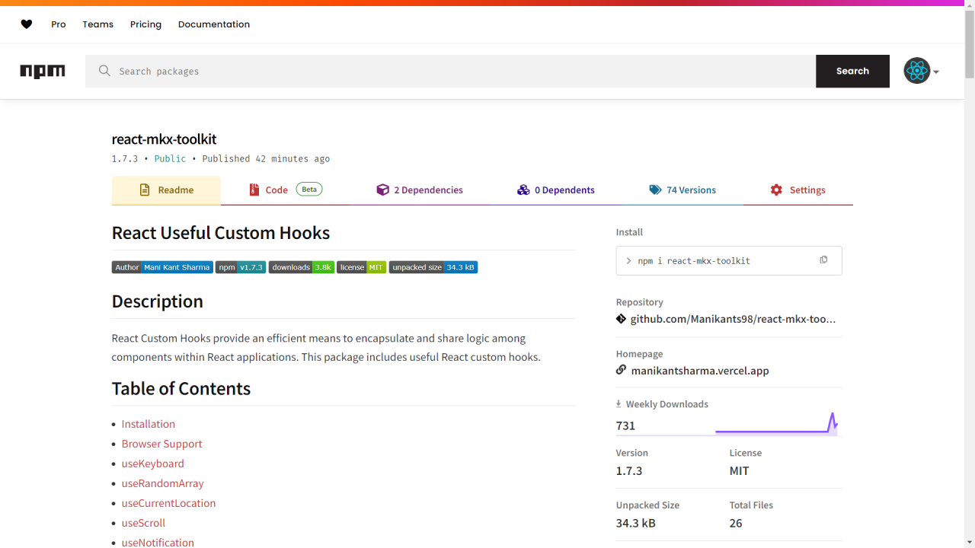Open the Pricing menu item
The height and width of the screenshot is (548, 975).
(145, 24)
